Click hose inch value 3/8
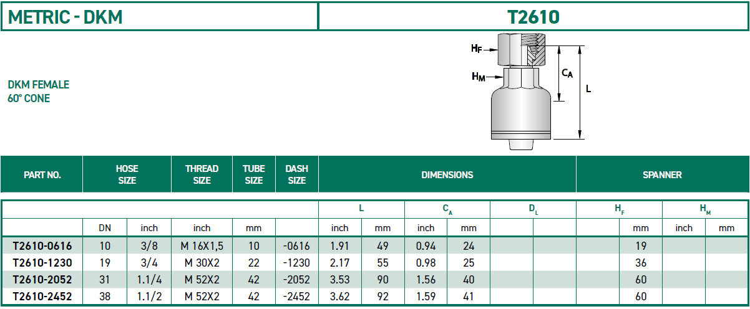The width and height of the screenshot is (750, 309). [x=149, y=246]
